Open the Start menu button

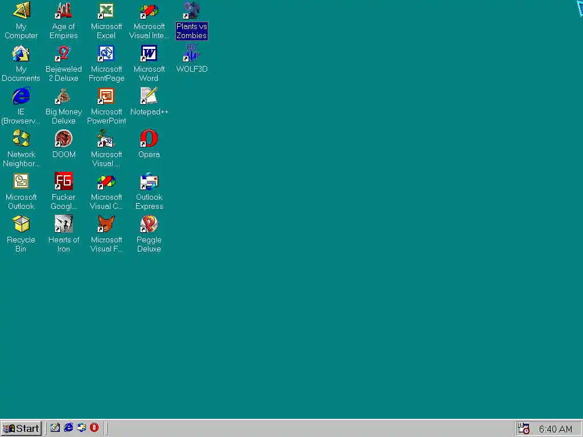tap(21, 428)
